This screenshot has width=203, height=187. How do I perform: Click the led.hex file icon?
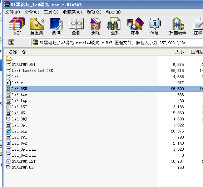click(9, 95)
